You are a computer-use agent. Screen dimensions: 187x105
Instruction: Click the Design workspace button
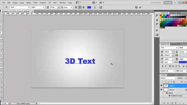tap(168, 3)
